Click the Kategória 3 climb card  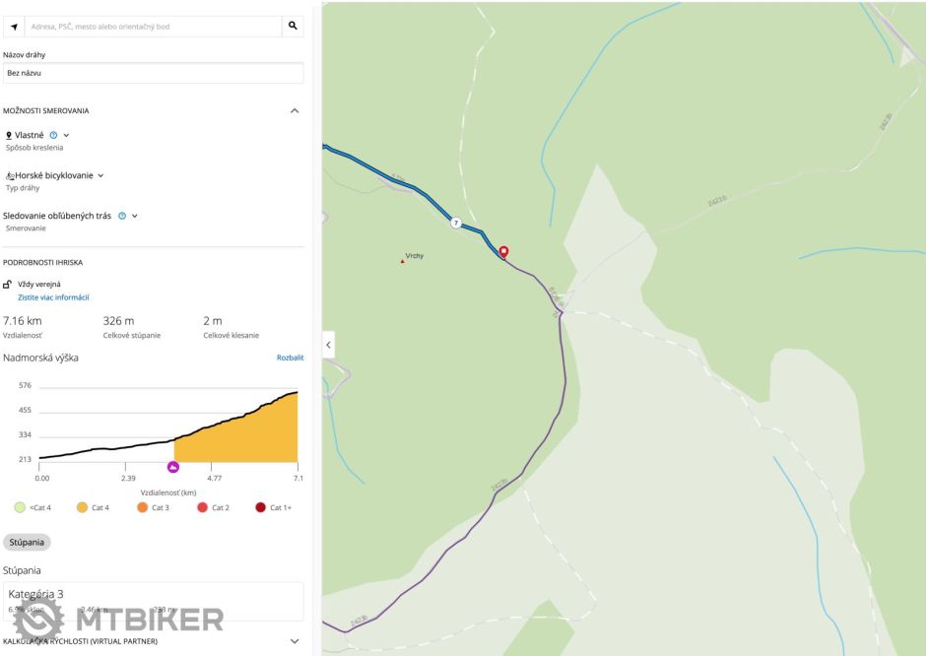tap(153, 601)
